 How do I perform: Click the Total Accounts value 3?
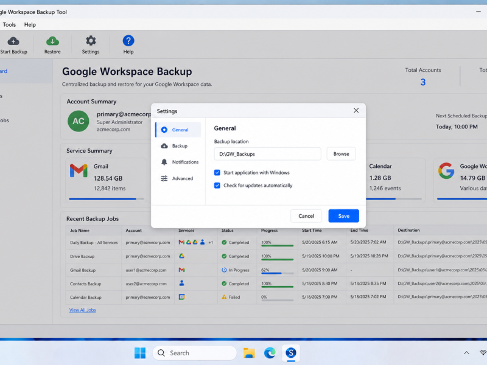click(x=422, y=82)
